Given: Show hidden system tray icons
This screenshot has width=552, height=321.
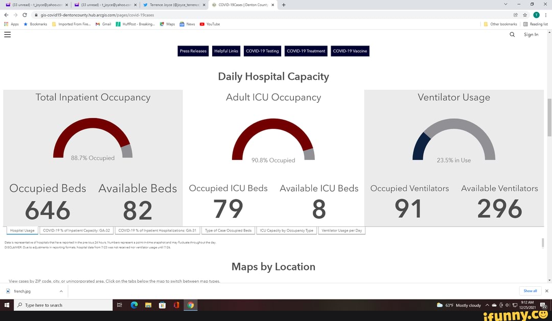Looking at the screenshot, I should tap(487, 305).
